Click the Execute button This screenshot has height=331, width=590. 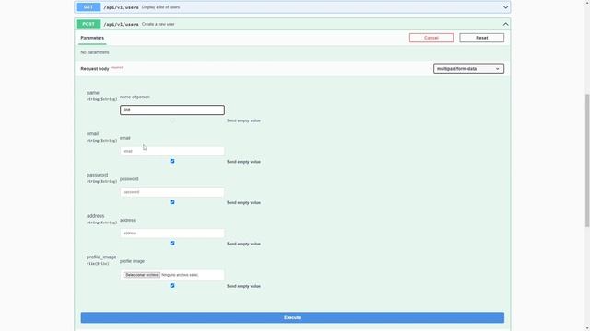tap(292, 317)
